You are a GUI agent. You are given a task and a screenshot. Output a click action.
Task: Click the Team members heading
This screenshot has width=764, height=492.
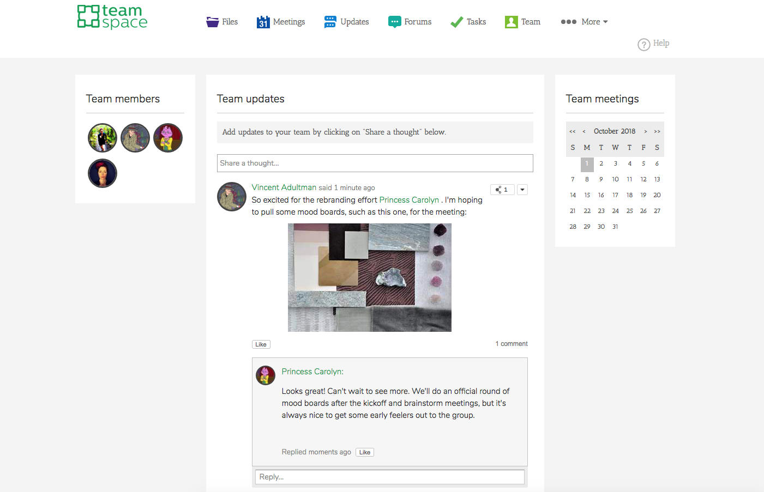point(123,99)
